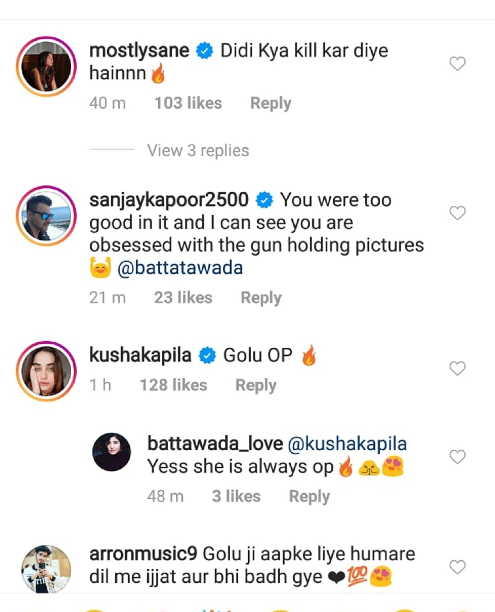Reply to battawada_love's comment
Viewport: 495px width, 612px height.
[309, 496]
